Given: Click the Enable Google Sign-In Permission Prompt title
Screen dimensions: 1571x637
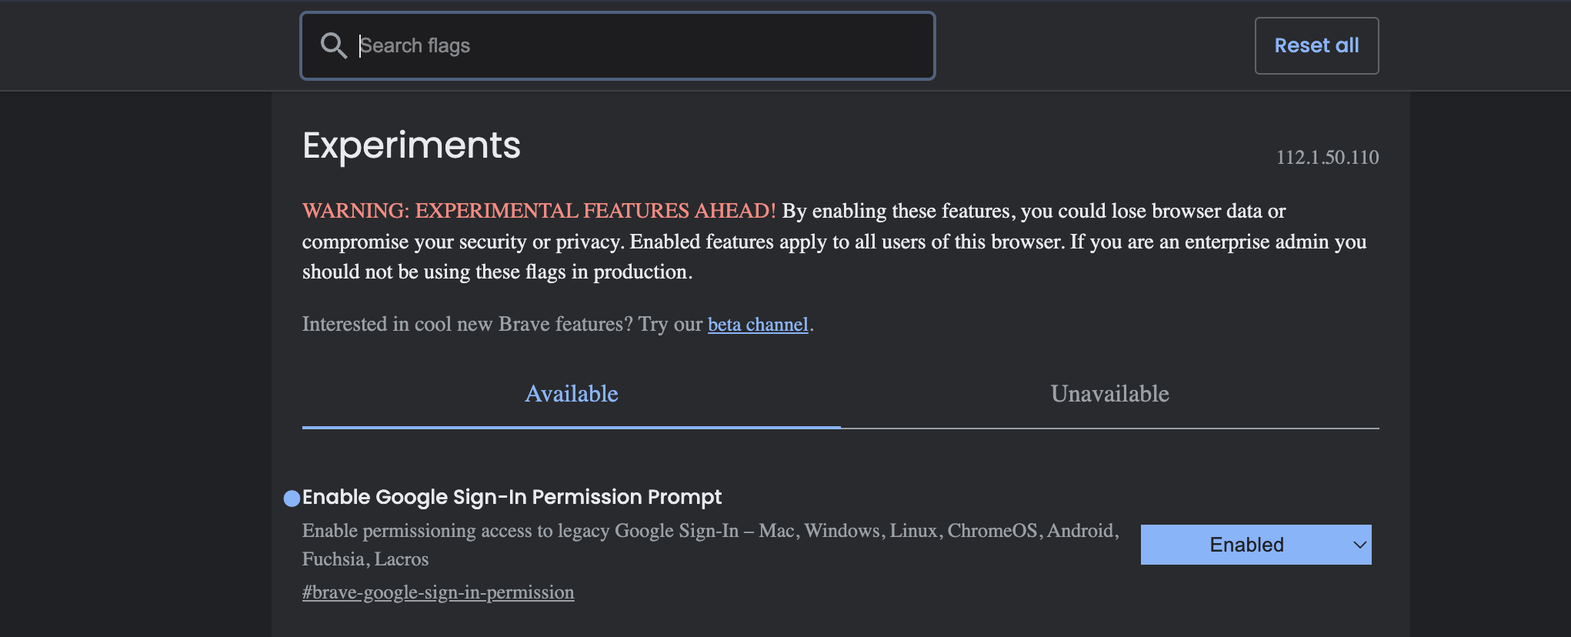Looking at the screenshot, I should tap(512, 498).
